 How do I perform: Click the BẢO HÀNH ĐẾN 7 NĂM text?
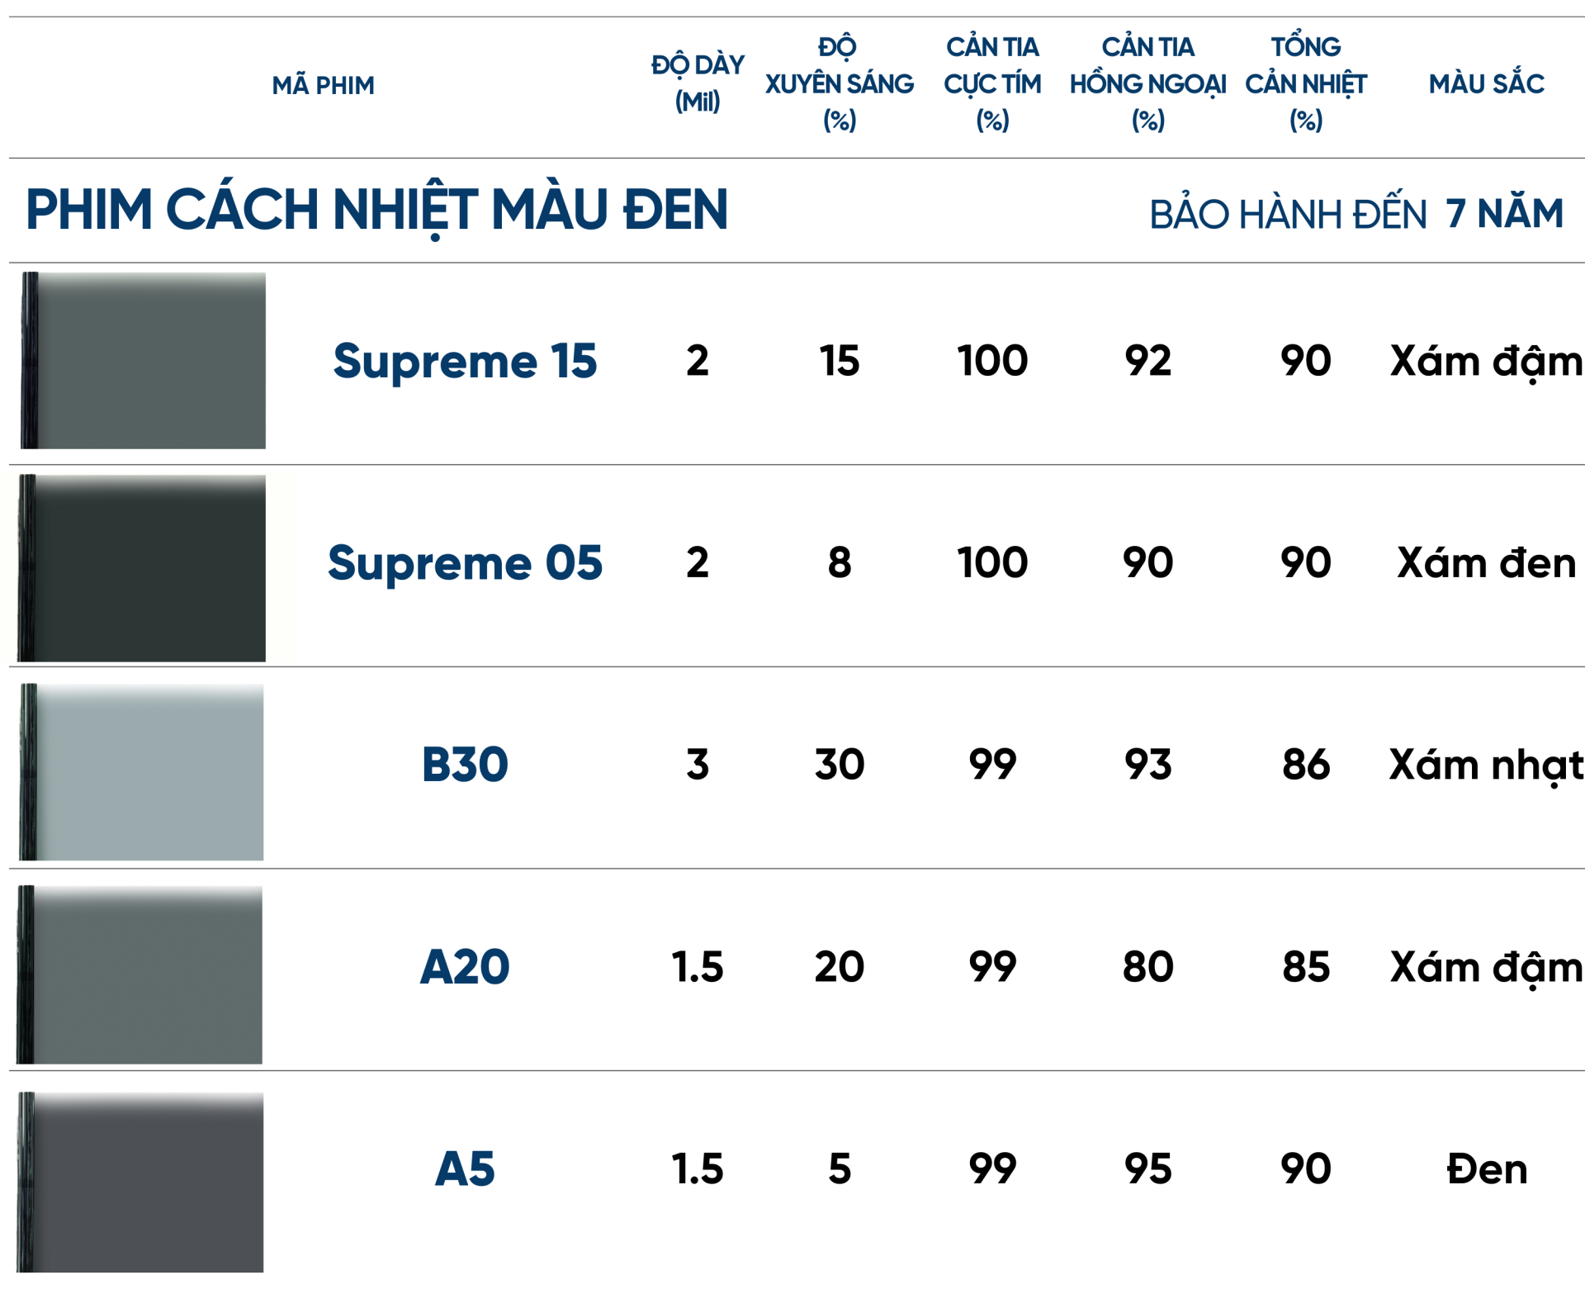pos(1356,214)
